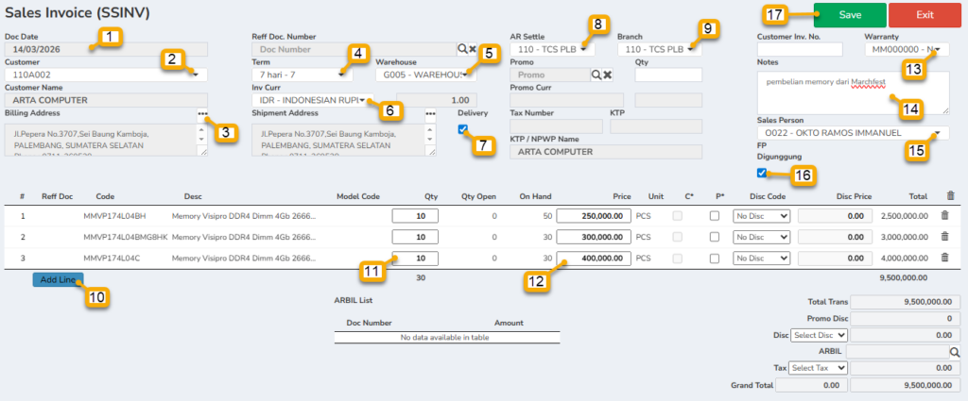Delete line 1 using its trash icon
The image size is (968, 401).
click(948, 215)
